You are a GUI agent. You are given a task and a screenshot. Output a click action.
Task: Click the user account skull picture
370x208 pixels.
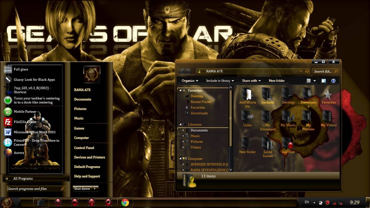[92, 74]
